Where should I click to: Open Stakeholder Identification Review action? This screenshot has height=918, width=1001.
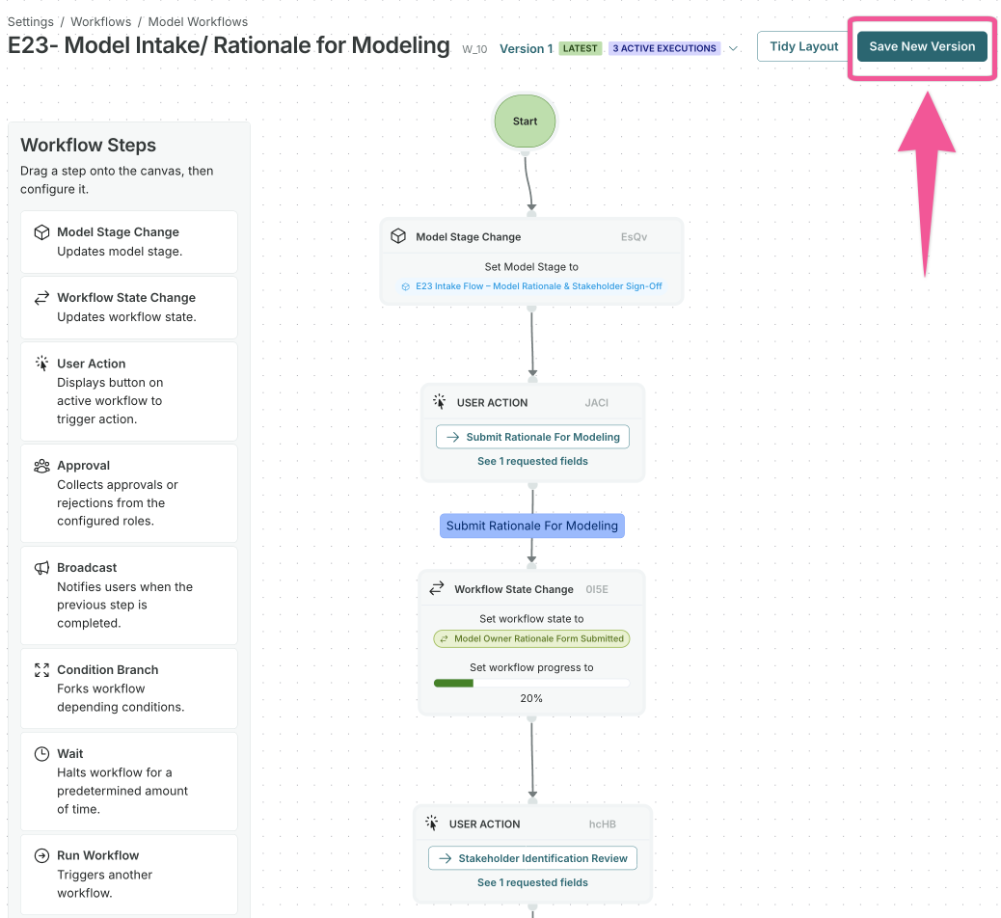532,858
